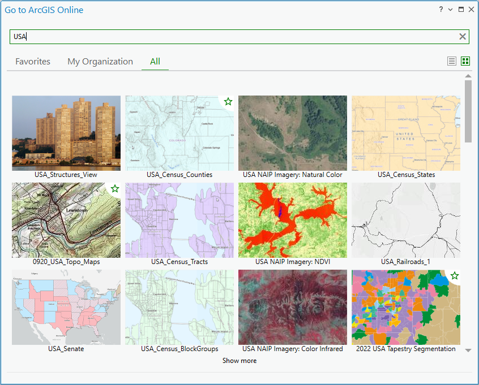
Task: Click the USA_Census_Tracts label
Action: [179, 262]
